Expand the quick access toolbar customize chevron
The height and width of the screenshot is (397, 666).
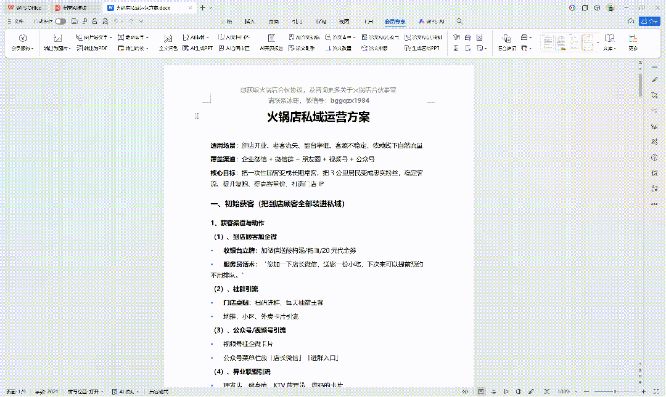coord(141,21)
